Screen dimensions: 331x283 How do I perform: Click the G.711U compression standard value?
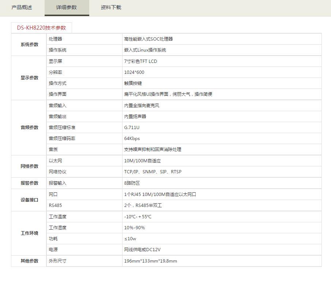(x=132, y=128)
